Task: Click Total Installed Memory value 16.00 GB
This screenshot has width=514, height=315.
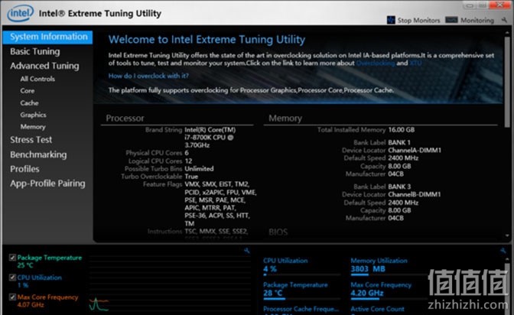Action: (x=402, y=130)
